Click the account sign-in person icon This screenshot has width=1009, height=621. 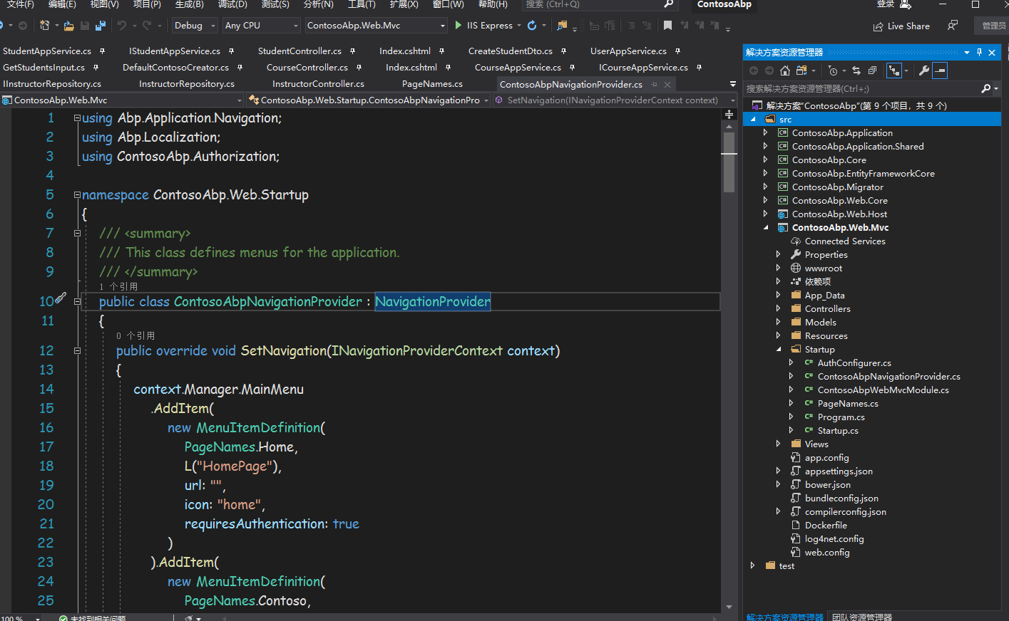point(906,4)
